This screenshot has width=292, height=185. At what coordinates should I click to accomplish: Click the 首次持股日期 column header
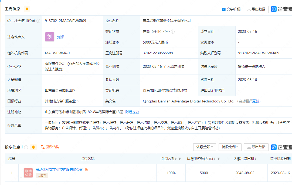click(x=280, y=159)
